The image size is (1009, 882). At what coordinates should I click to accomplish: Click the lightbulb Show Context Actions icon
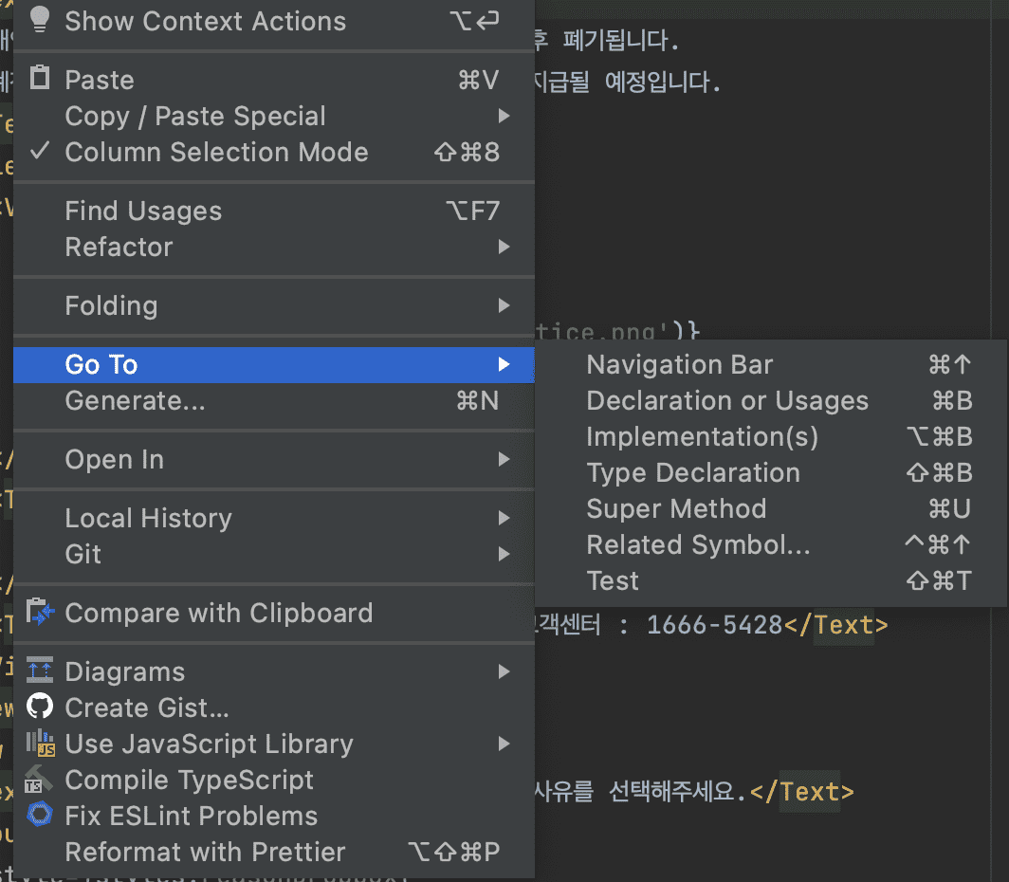click(40, 19)
